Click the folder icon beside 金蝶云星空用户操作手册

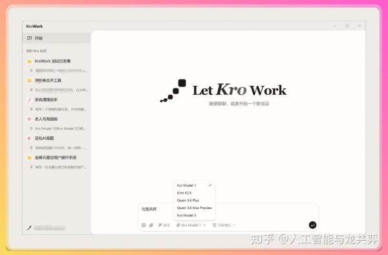(x=30, y=158)
